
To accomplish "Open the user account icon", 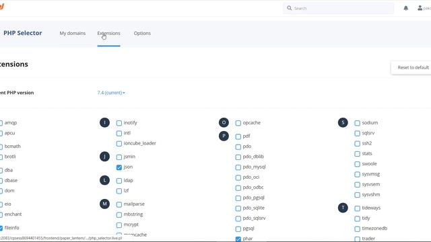I will tap(420, 8).
